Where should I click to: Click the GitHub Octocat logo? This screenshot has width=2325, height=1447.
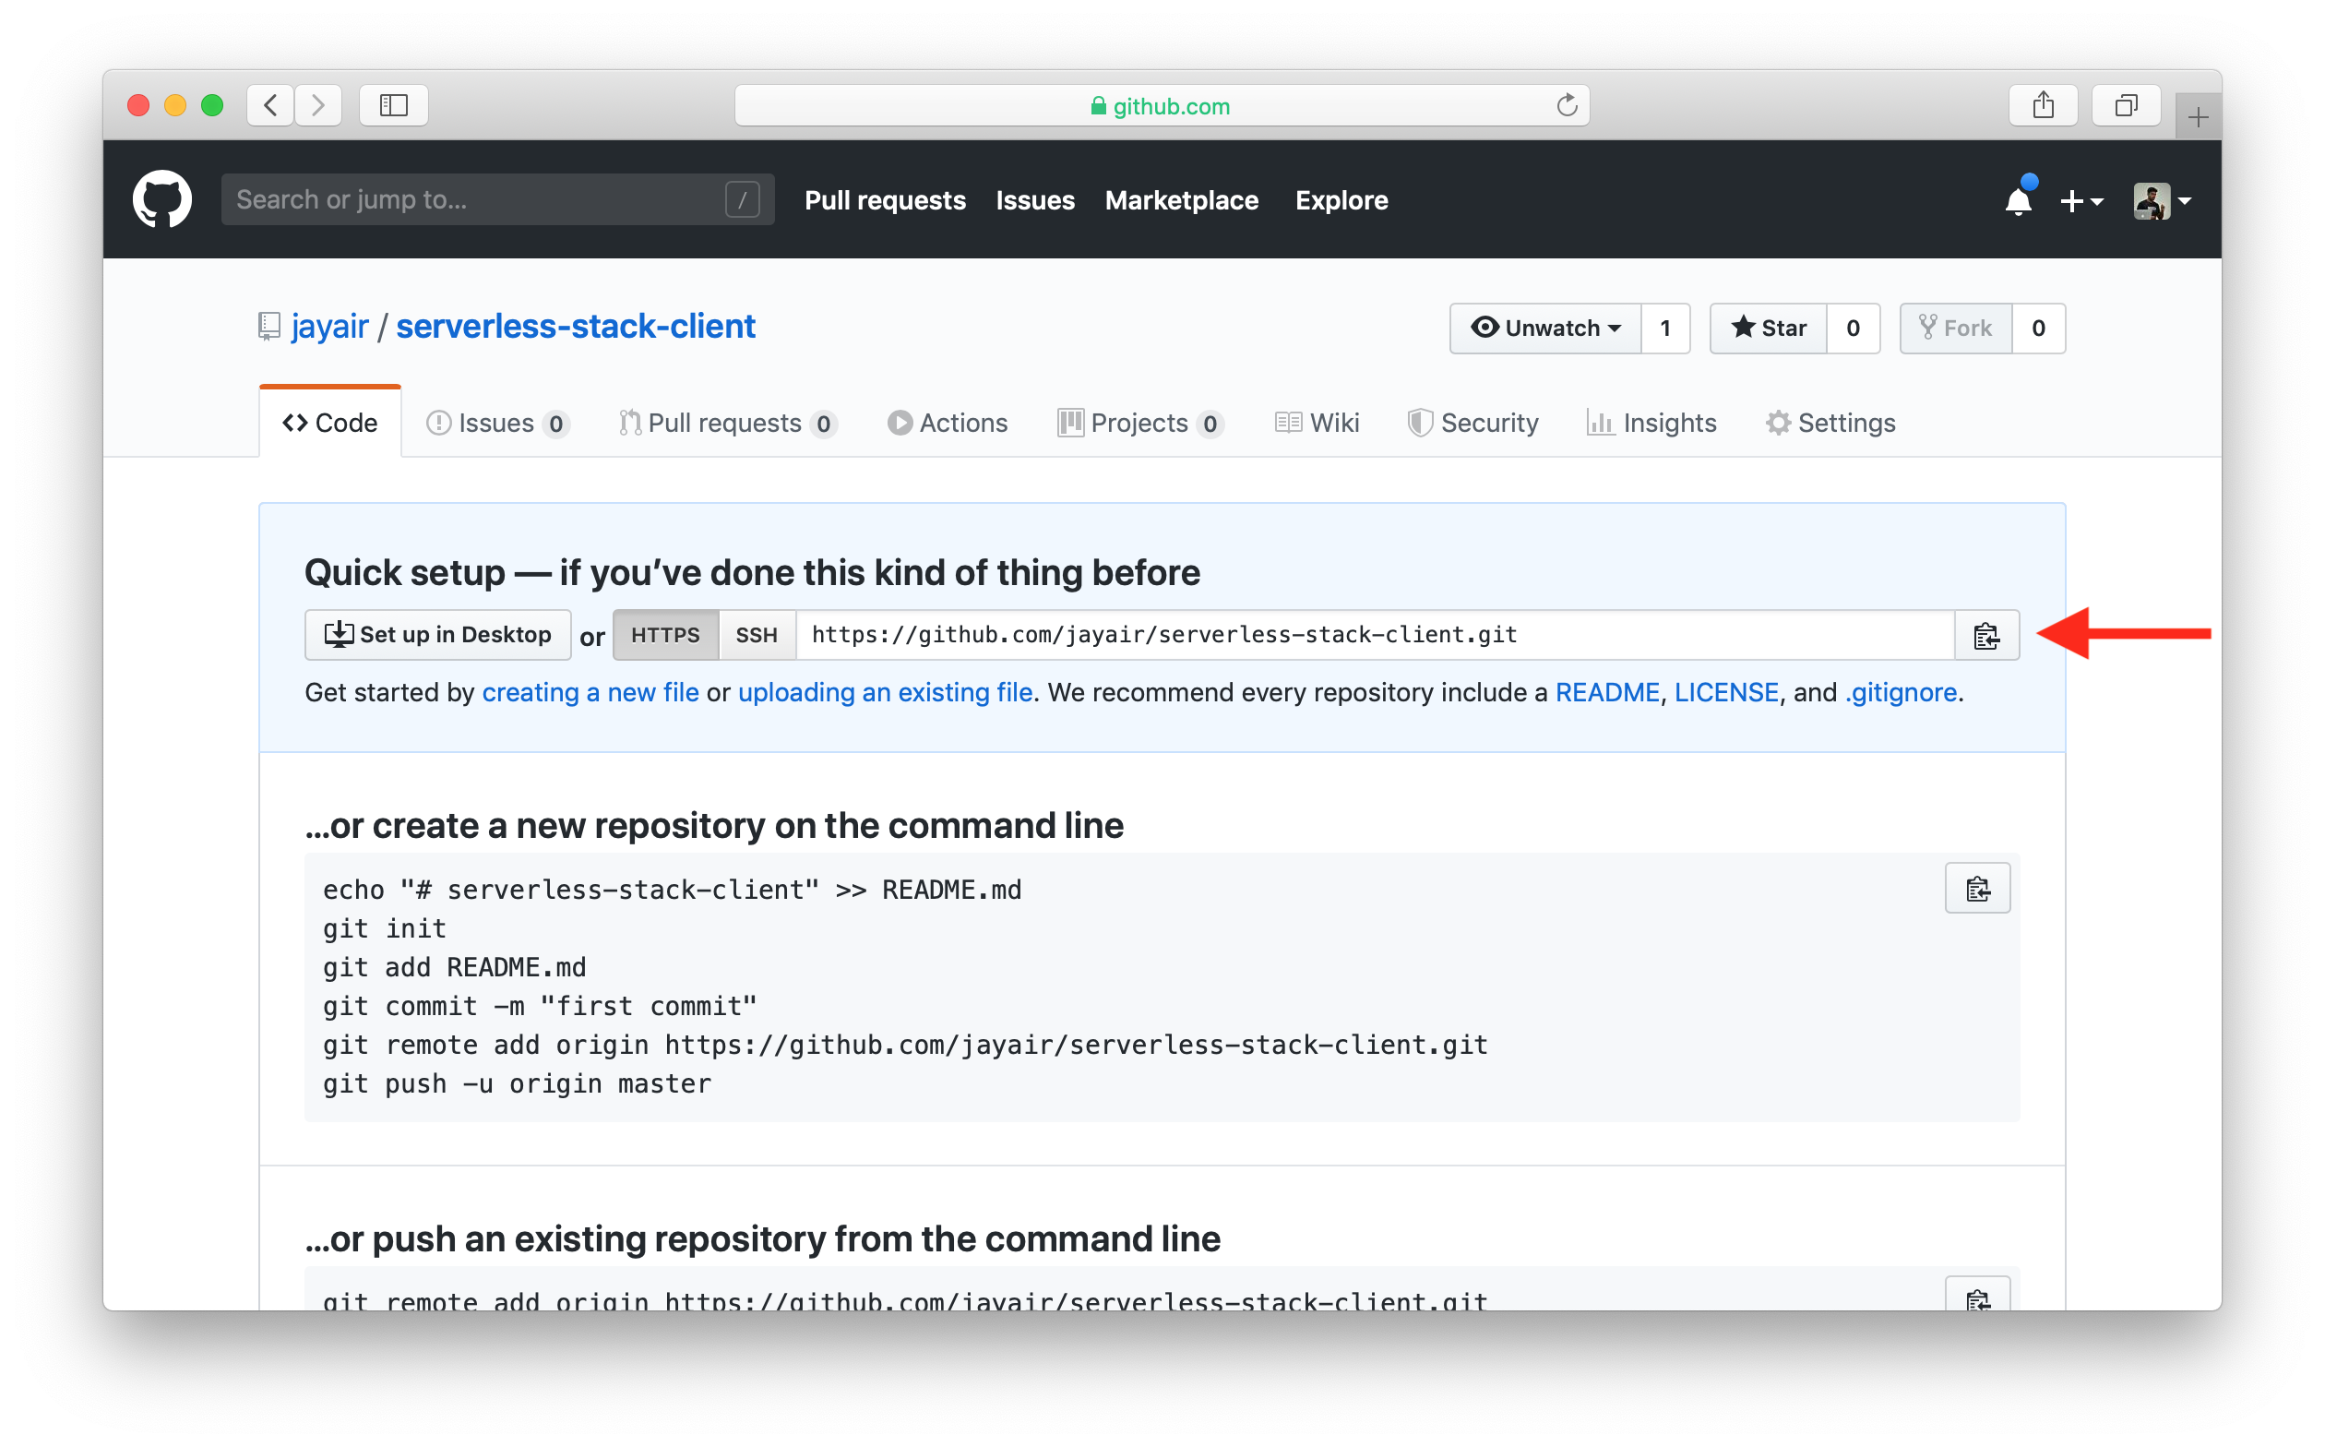pyautogui.click(x=161, y=200)
